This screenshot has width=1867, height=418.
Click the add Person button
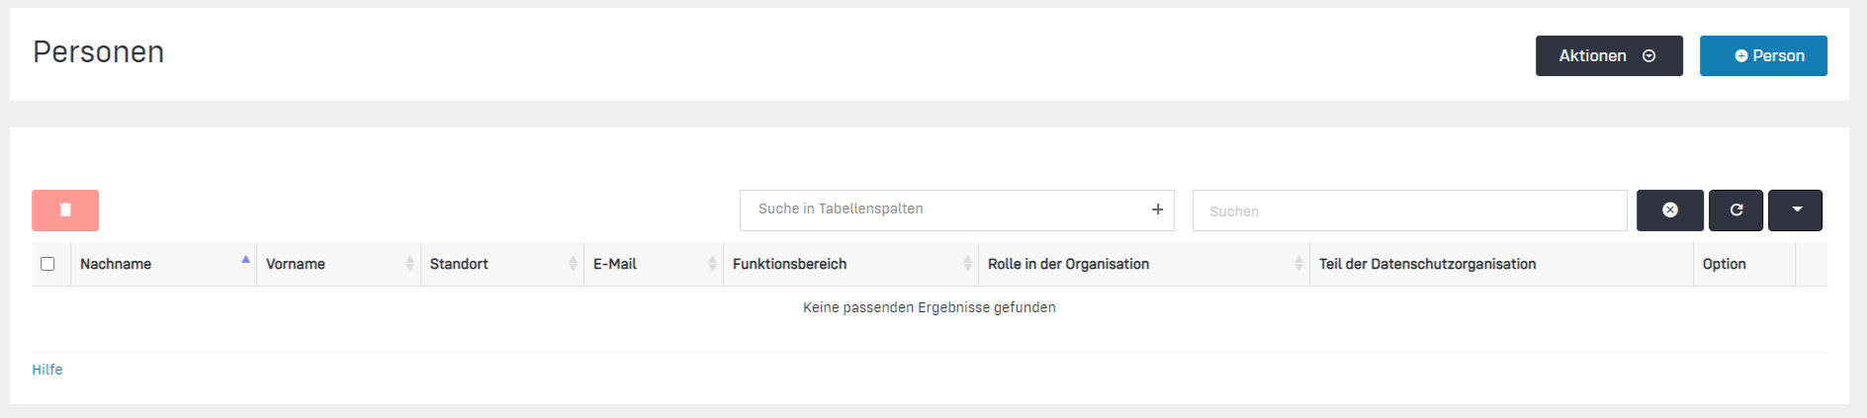pos(1762,56)
